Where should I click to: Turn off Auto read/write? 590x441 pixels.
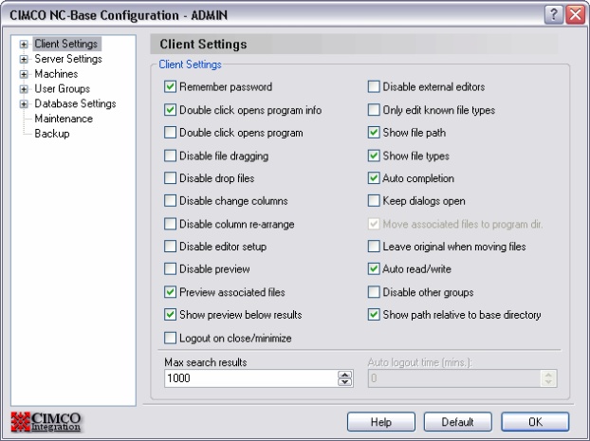tap(374, 269)
